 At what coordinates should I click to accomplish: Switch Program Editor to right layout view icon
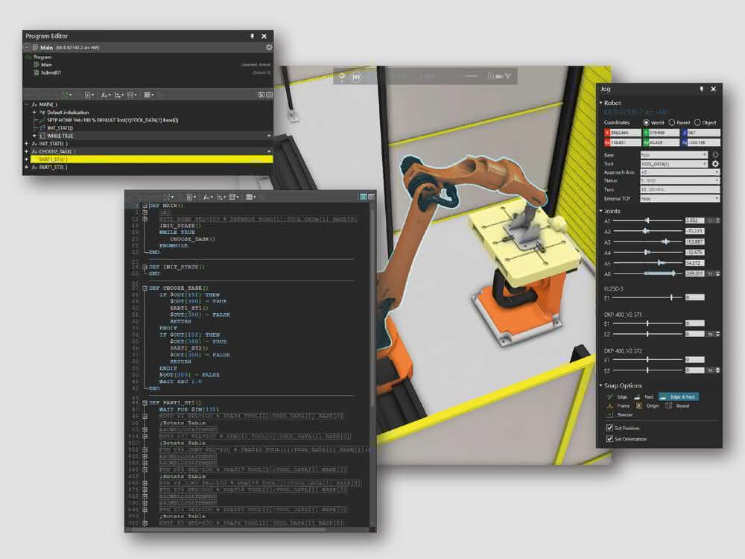coord(270,95)
